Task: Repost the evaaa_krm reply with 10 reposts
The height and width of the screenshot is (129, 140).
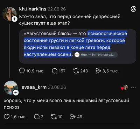Action: coord(54,117)
